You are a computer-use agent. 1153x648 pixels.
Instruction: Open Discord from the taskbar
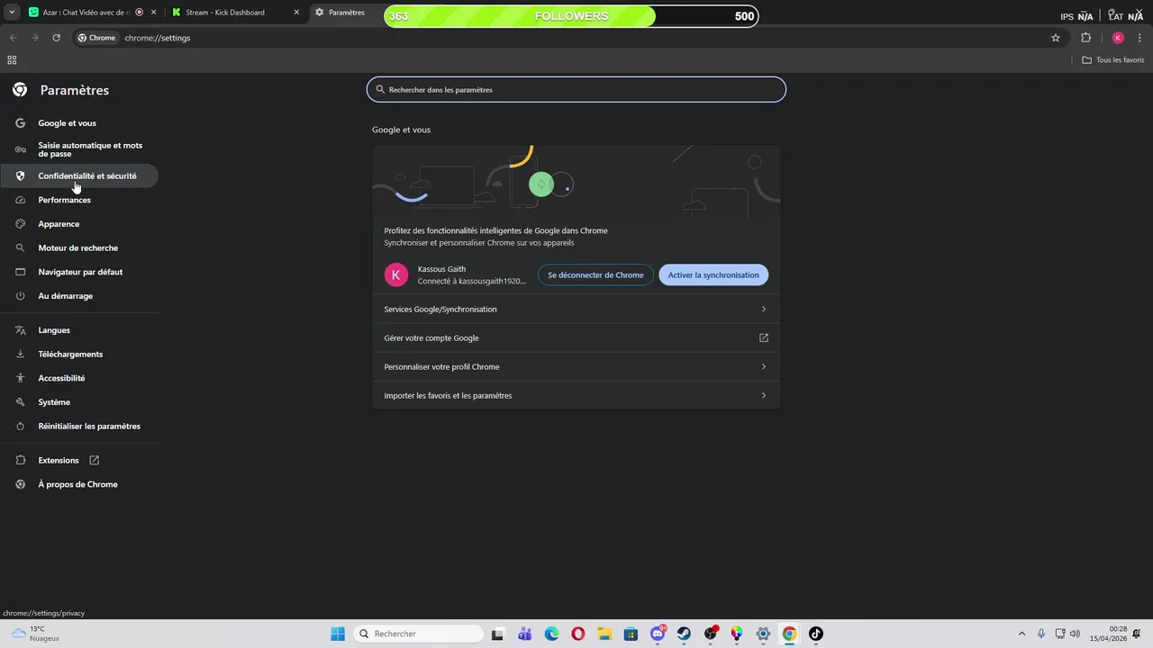tap(658, 634)
